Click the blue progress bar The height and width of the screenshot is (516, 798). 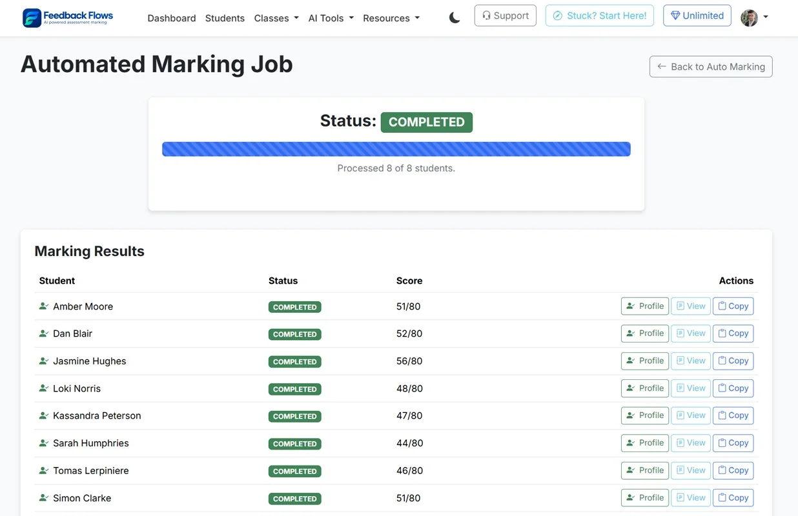pyautogui.click(x=396, y=149)
